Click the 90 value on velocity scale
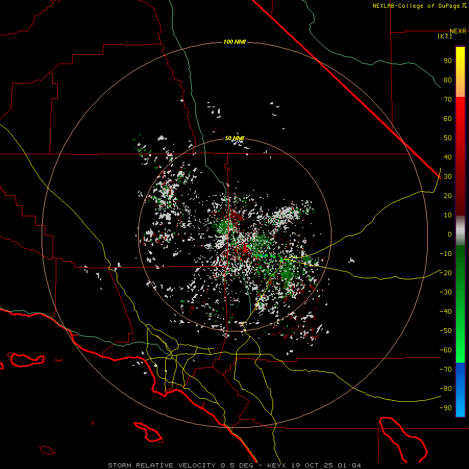 click(x=448, y=61)
